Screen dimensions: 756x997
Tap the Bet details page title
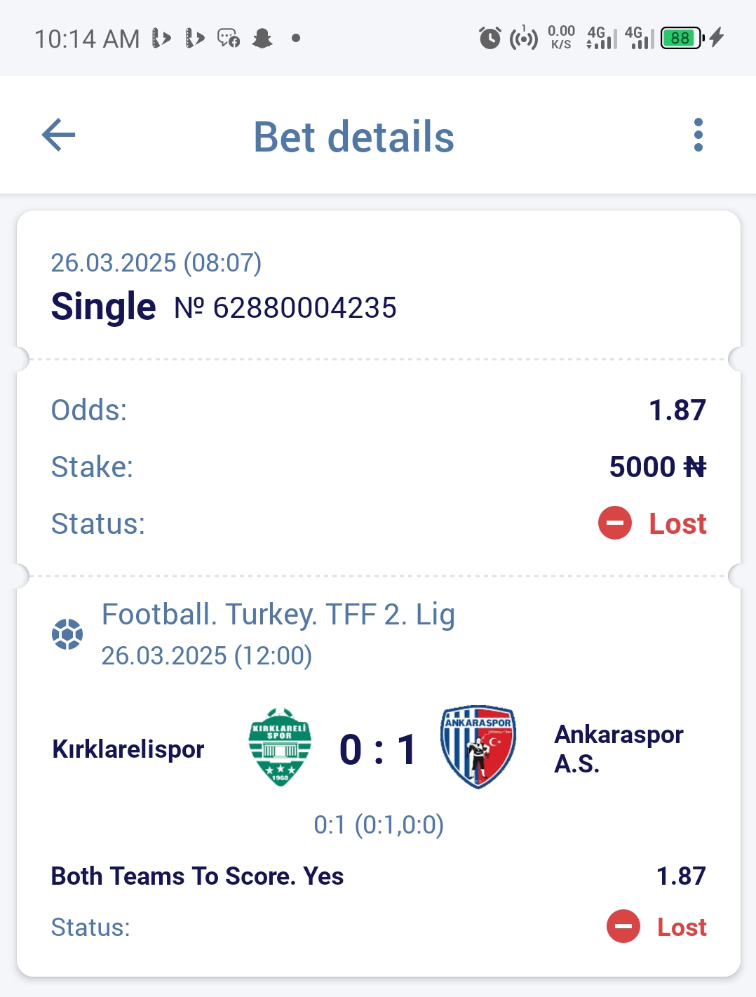354,136
